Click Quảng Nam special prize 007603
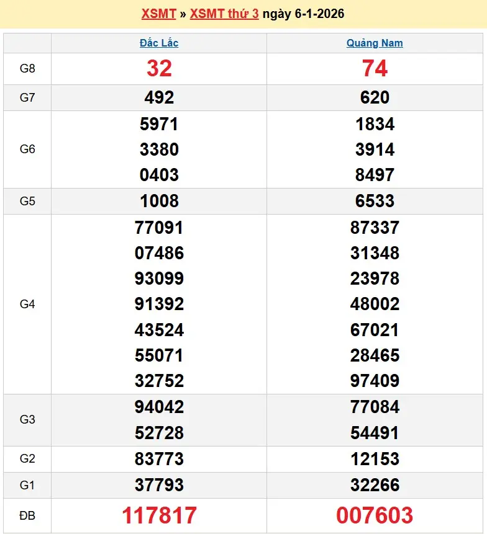 coord(375,515)
